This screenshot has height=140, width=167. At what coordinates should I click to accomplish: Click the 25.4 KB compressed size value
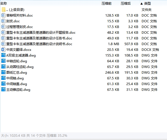point(132,84)
